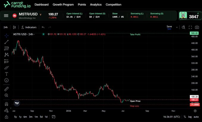This screenshot has width=202, height=122.
Task: Redo the chart action
Action: click(x=50, y=27)
